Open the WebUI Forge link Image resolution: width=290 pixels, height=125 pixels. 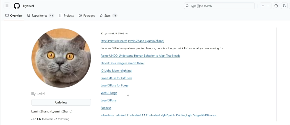[x=109, y=93]
